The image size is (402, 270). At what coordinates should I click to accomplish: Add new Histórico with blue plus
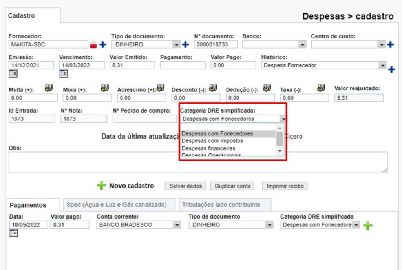(391, 69)
